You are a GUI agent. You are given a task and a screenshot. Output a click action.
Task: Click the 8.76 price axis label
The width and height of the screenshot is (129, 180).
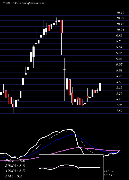tap(119, 76)
